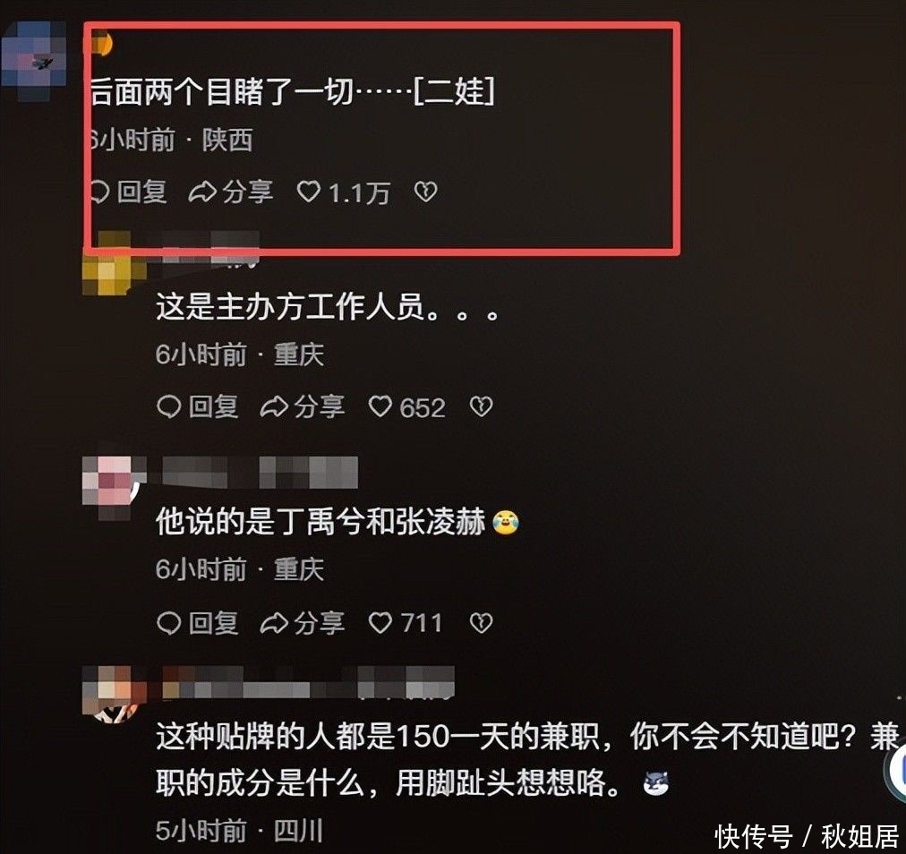Like the 主办方工作人员 comment with 652 likes
Image resolution: width=906 pixels, height=854 pixels.
click(x=406, y=407)
